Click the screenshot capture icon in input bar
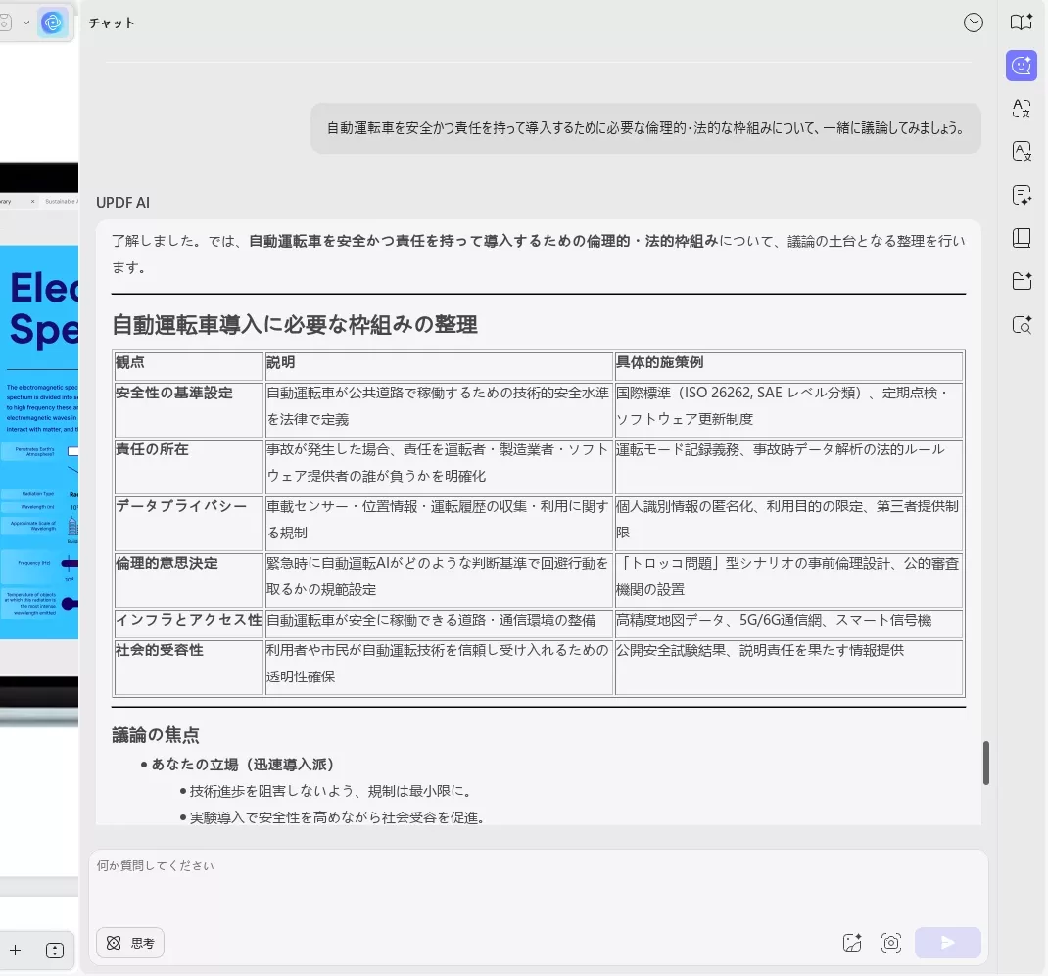Screen dimensions: 1048x976 click(891, 943)
